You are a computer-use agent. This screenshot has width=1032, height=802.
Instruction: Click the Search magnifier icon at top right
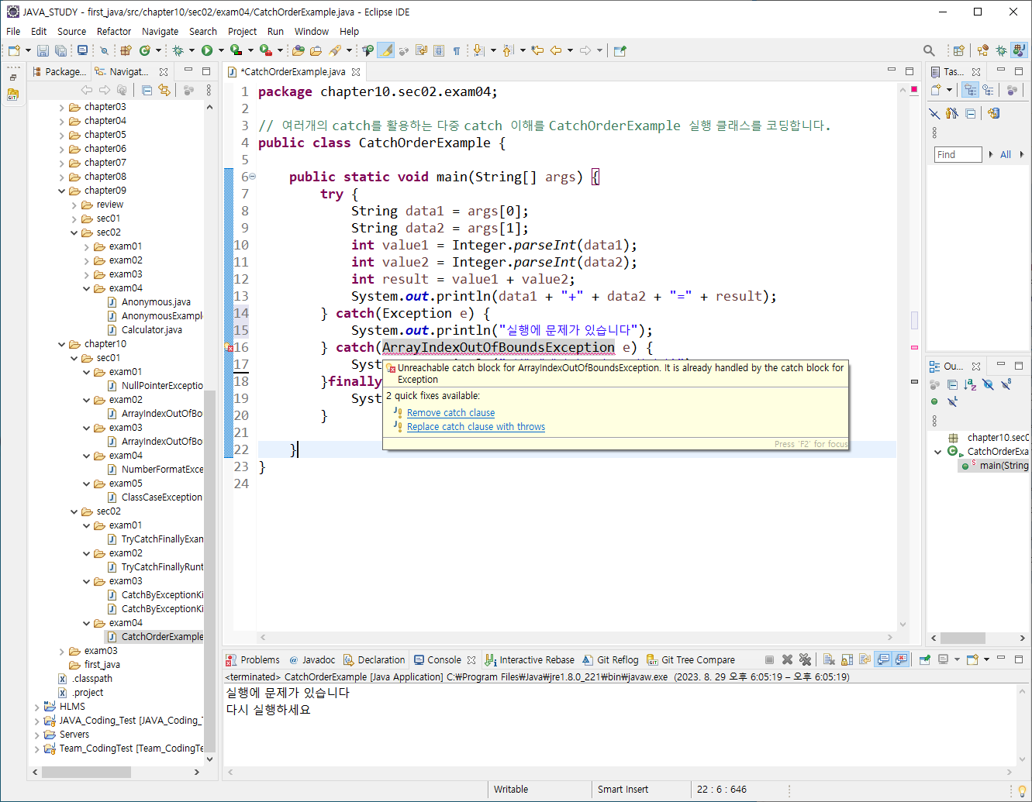(x=929, y=50)
